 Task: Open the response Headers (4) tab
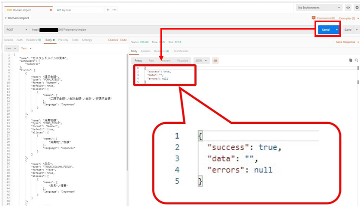pyautogui.click(x=161, y=51)
